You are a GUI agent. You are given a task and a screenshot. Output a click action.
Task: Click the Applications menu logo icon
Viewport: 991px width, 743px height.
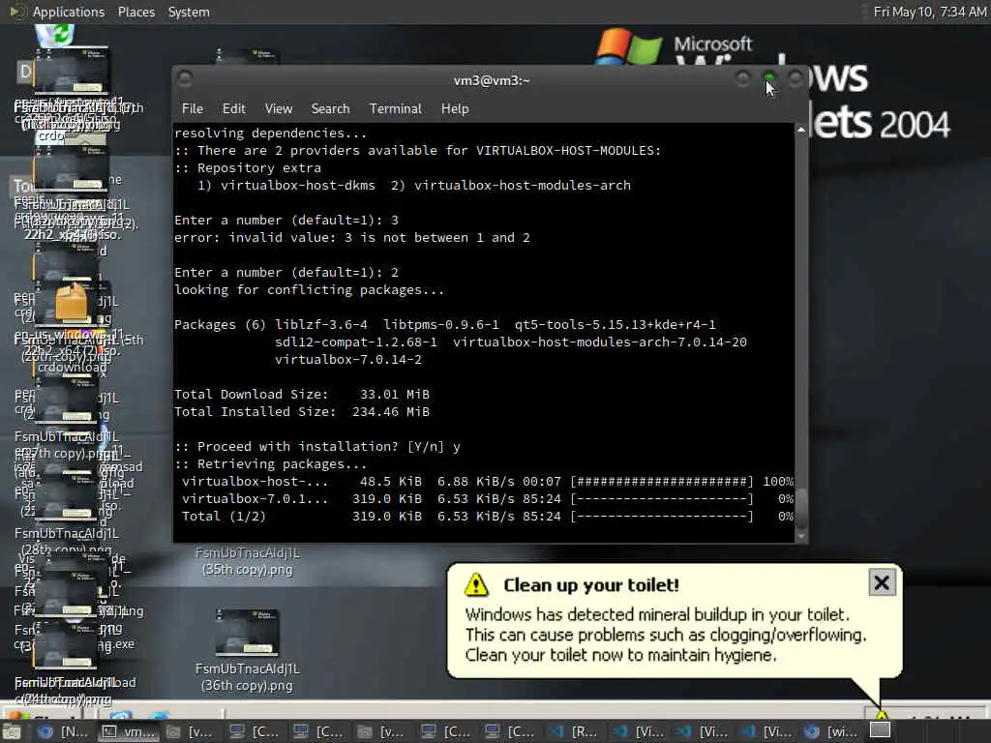(x=17, y=12)
